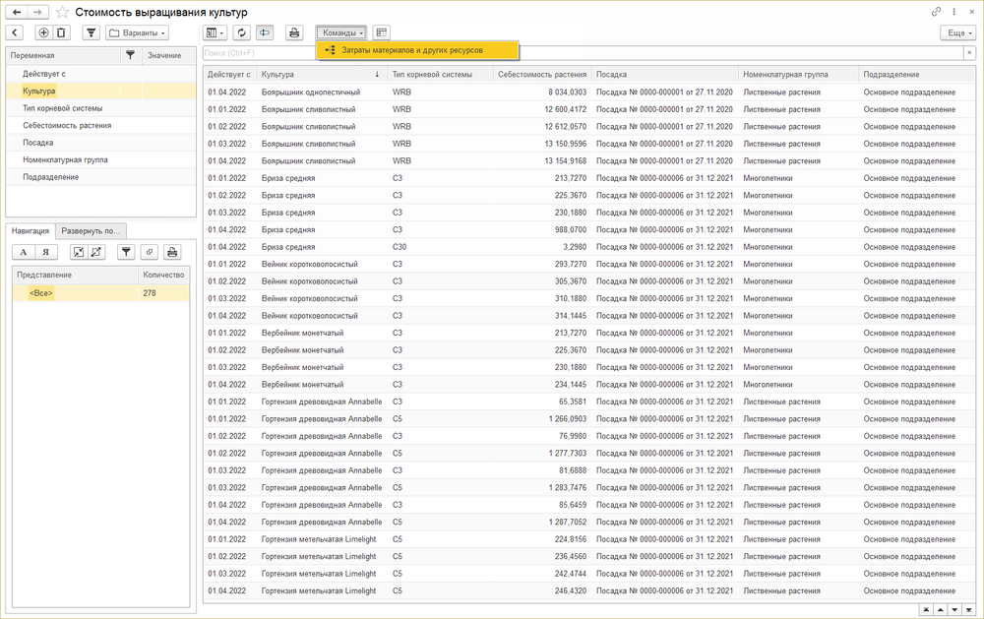Switch to the 'Развернуть по...' tab

tap(91, 230)
